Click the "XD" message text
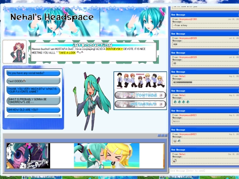 [x=175, y=63]
